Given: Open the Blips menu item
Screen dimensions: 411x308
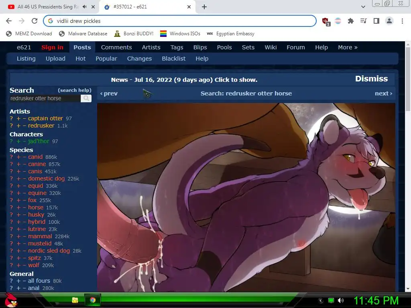Looking at the screenshot, I should 200,47.
